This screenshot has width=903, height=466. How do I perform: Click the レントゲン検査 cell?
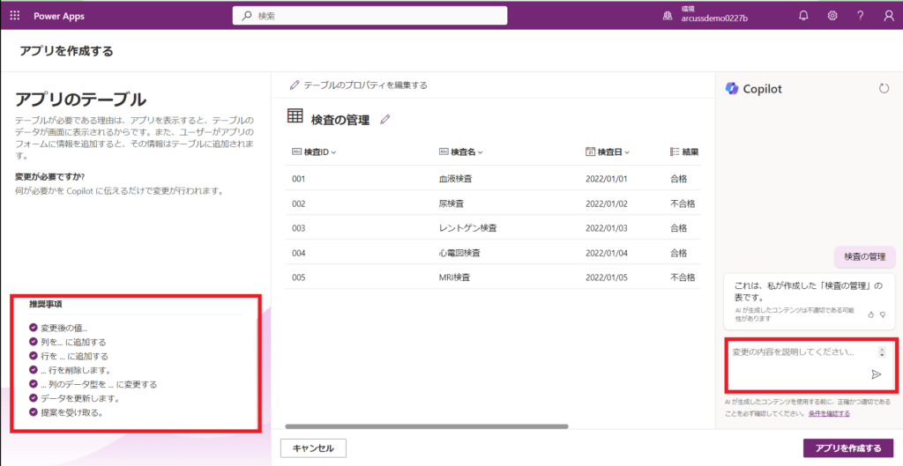[467, 228]
